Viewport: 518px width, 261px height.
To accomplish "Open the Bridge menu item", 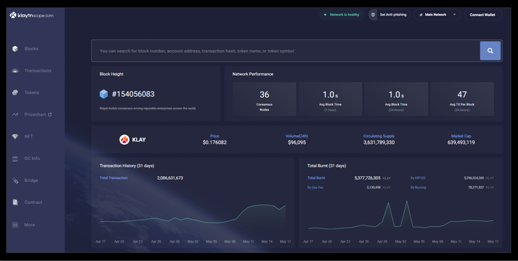I will pos(31,180).
